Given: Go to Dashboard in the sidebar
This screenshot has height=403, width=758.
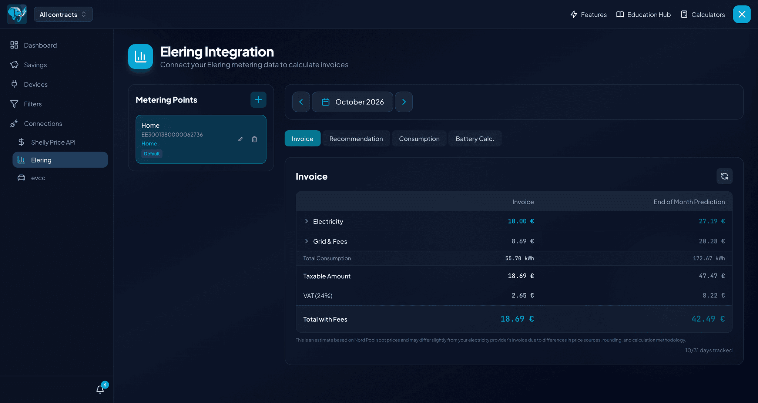Looking at the screenshot, I should pos(57,45).
